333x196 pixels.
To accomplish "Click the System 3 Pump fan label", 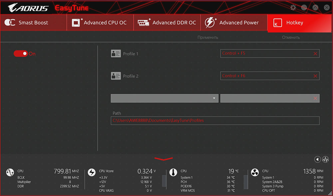I will (x=273, y=186).
